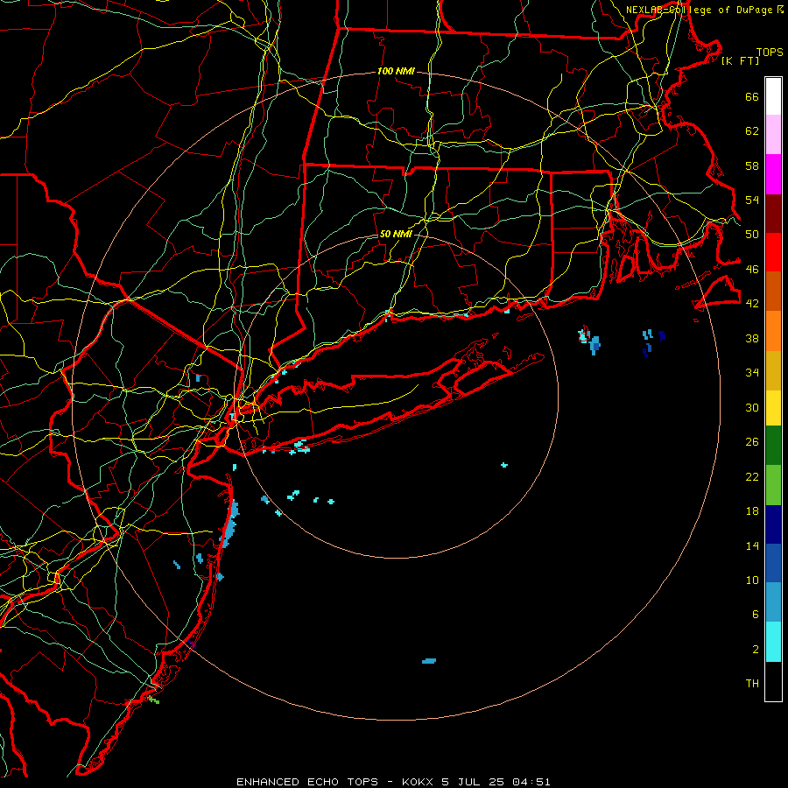
Task: Click the ENHANCED ECHO TOPS product title
Action: coord(307,782)
